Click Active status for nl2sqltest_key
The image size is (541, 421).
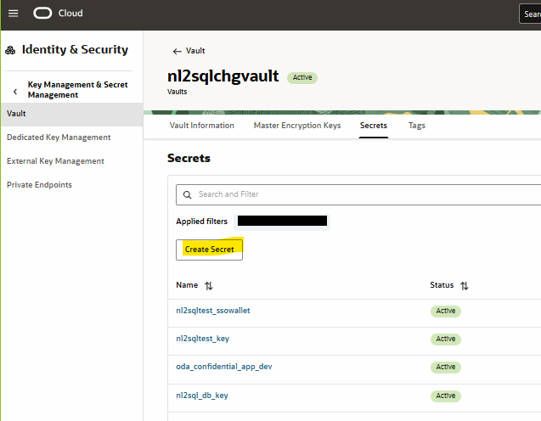point(445,339)
